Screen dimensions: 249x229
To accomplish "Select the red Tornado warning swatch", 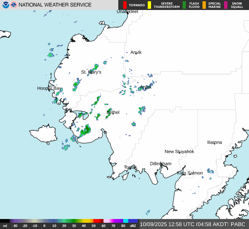I will (124, 5).
